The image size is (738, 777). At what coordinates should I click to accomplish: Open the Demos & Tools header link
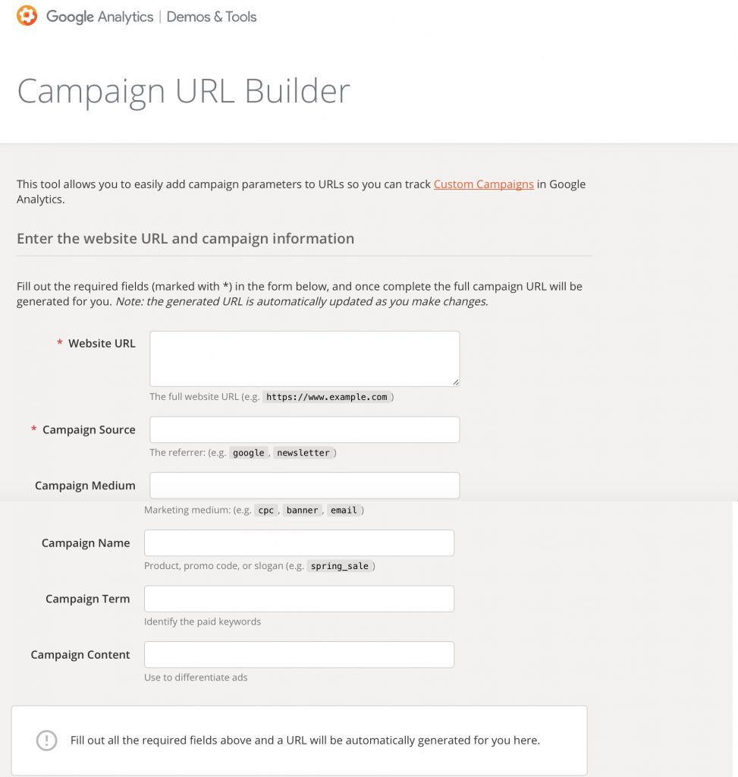[212, 17]
